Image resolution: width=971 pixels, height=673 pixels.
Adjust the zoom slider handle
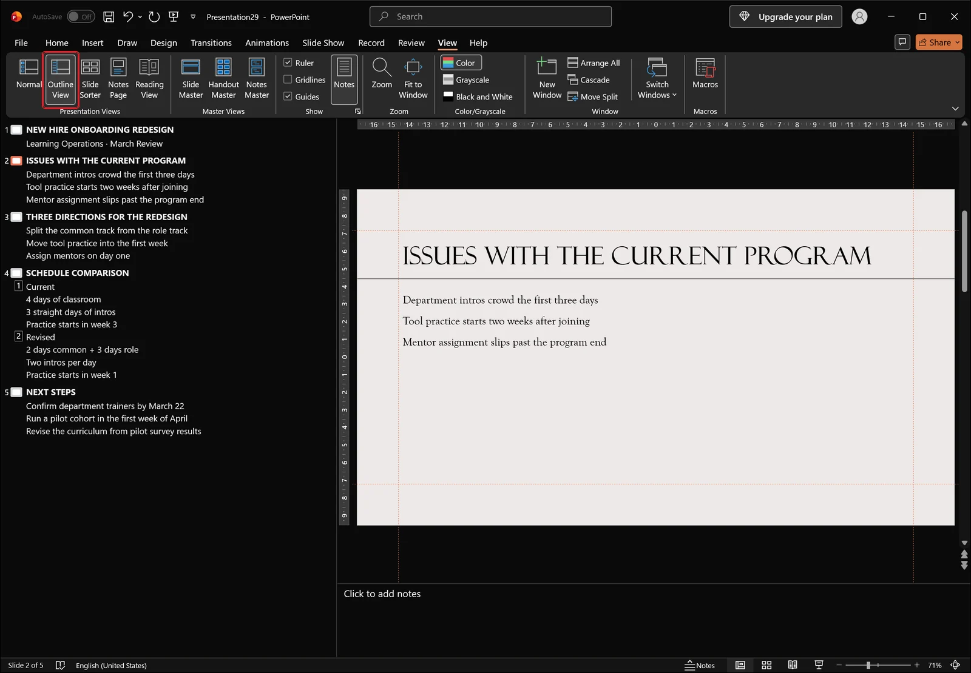tap(868, 665)
